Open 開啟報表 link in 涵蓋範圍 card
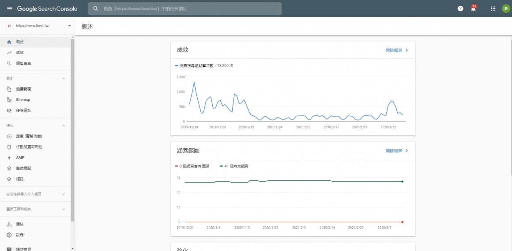512x251 pixels. click(397, 151)
